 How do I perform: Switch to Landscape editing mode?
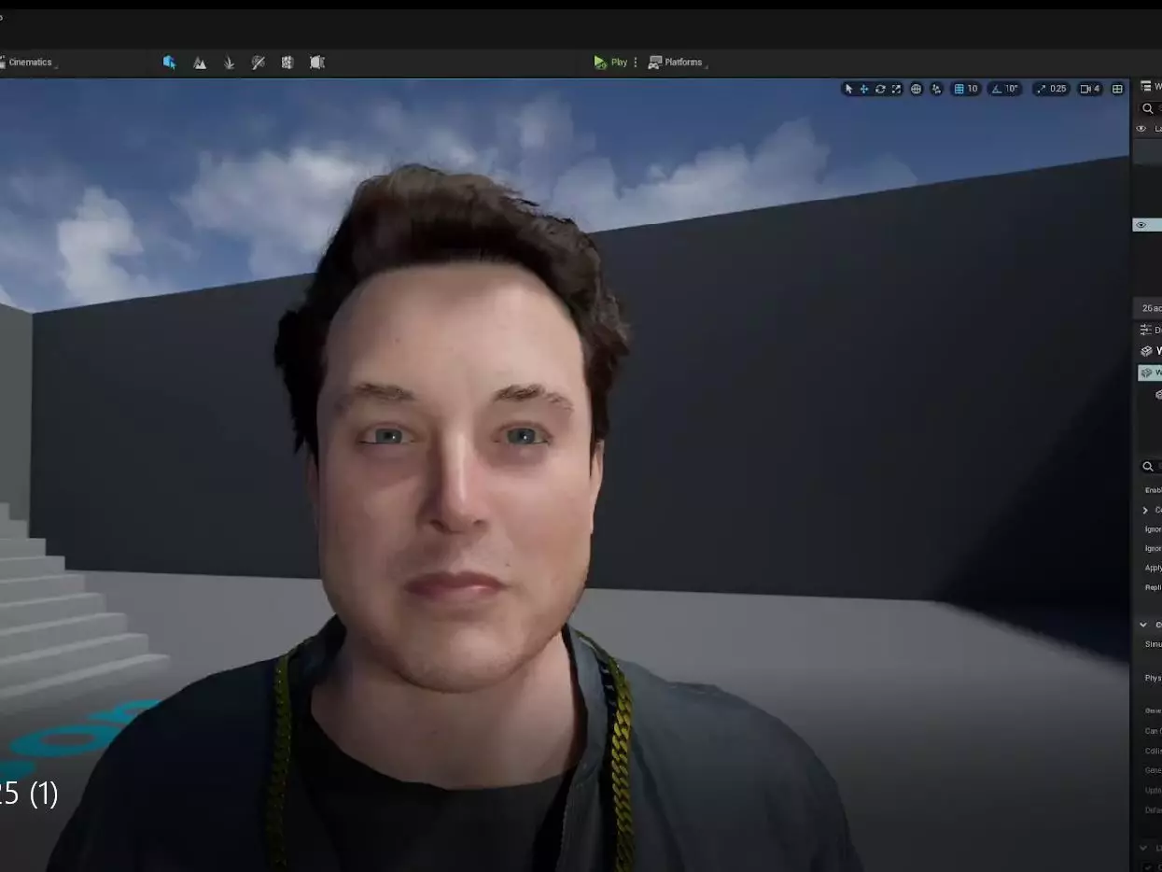pos(200,63)
